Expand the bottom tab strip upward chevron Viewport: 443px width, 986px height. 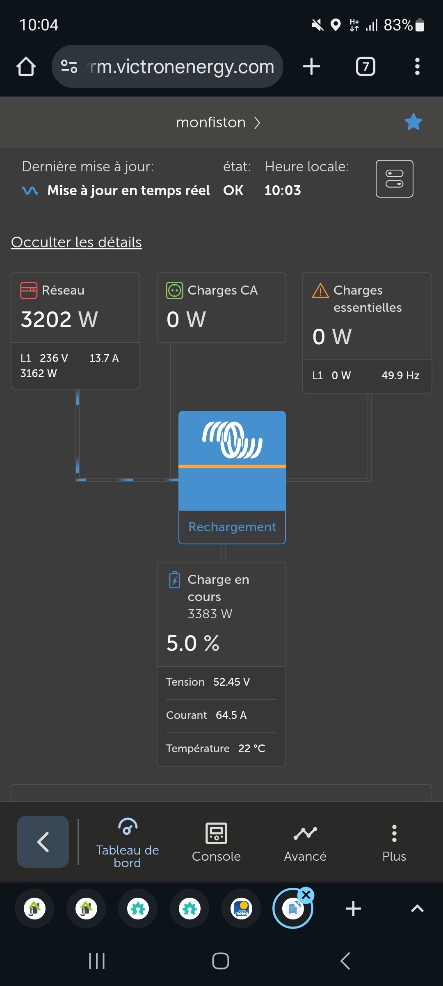click(x=417, y=909)
